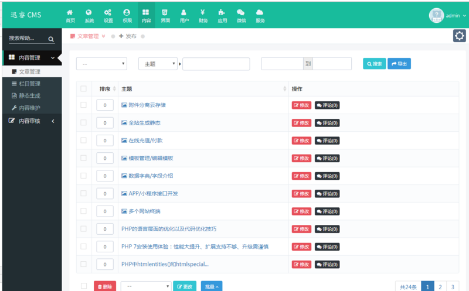
Task: Click the gear settings icon at top right
Action: [x=460, y=36]
